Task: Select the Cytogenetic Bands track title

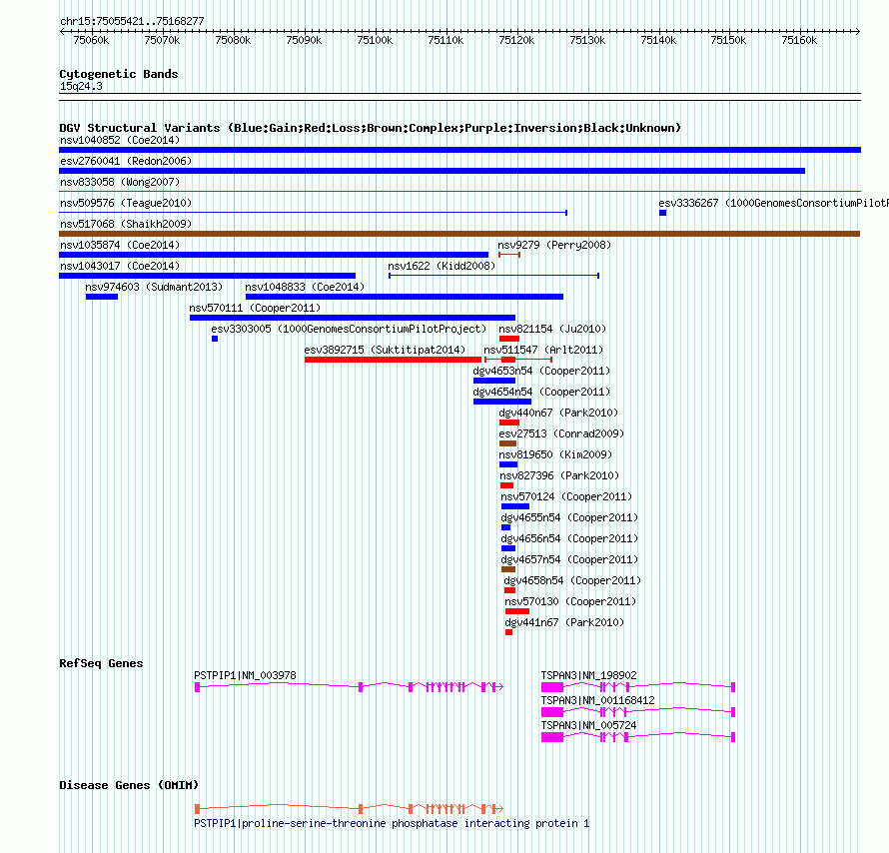Action: [119, 74]
